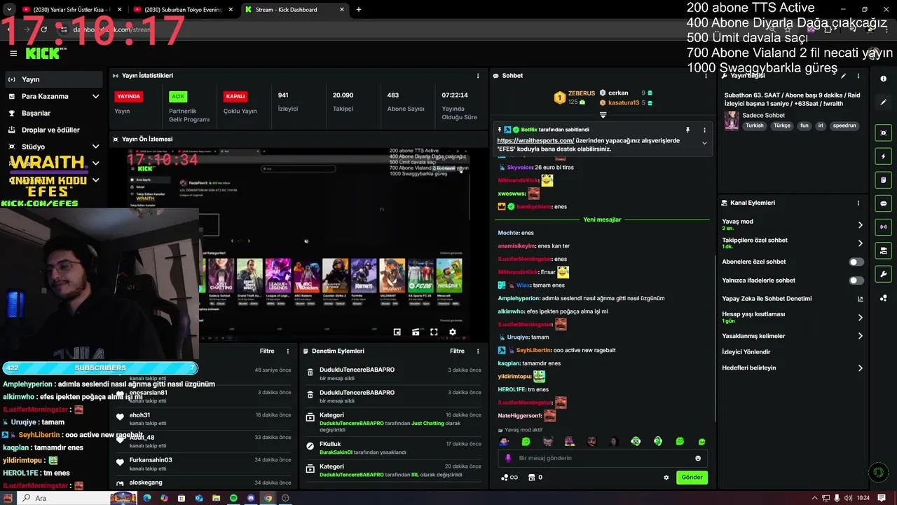Screen dimensions: 897x505
Task: Unpin the pinned BotRix chat message
Action: click(687, 130)
